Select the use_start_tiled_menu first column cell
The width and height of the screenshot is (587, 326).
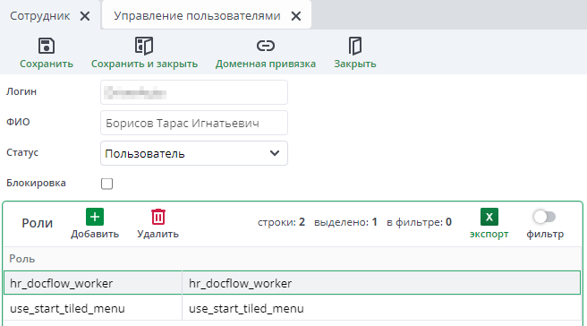93,308
